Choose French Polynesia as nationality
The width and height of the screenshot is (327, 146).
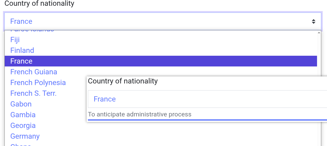coord(38,83)
